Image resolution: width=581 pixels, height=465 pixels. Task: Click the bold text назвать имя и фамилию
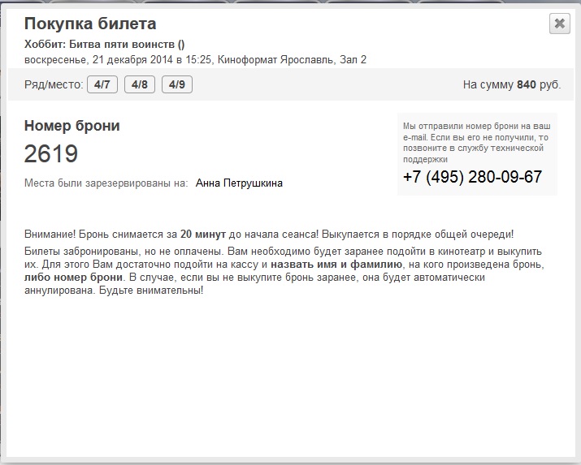(336, 265)
